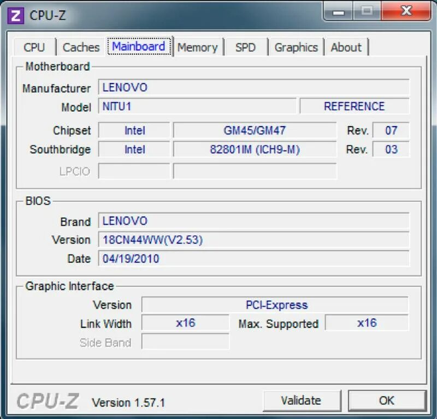Select the Mainboard tab
The height and width of the screenshot is (419, 437).
139,46
